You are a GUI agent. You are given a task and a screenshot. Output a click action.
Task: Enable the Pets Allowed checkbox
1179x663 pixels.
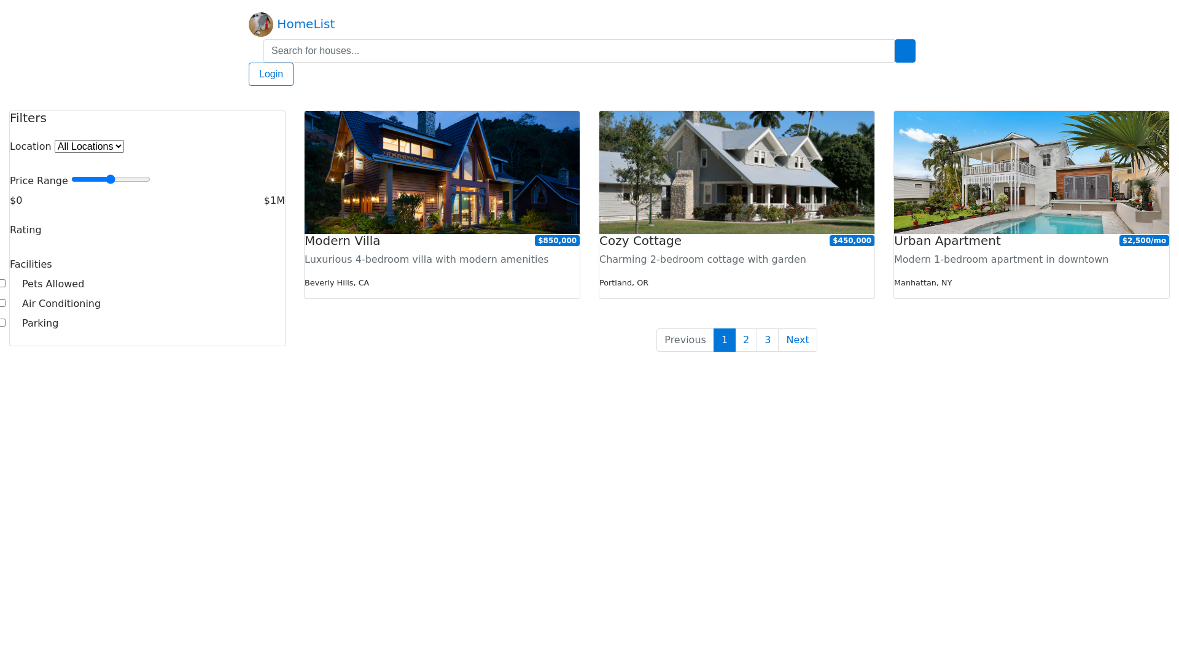3,284
